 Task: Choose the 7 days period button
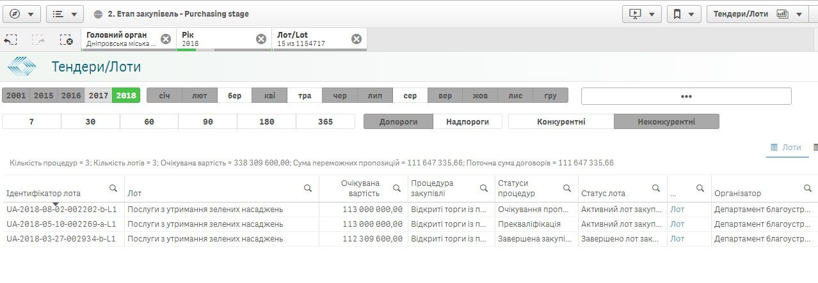[32, 121]
